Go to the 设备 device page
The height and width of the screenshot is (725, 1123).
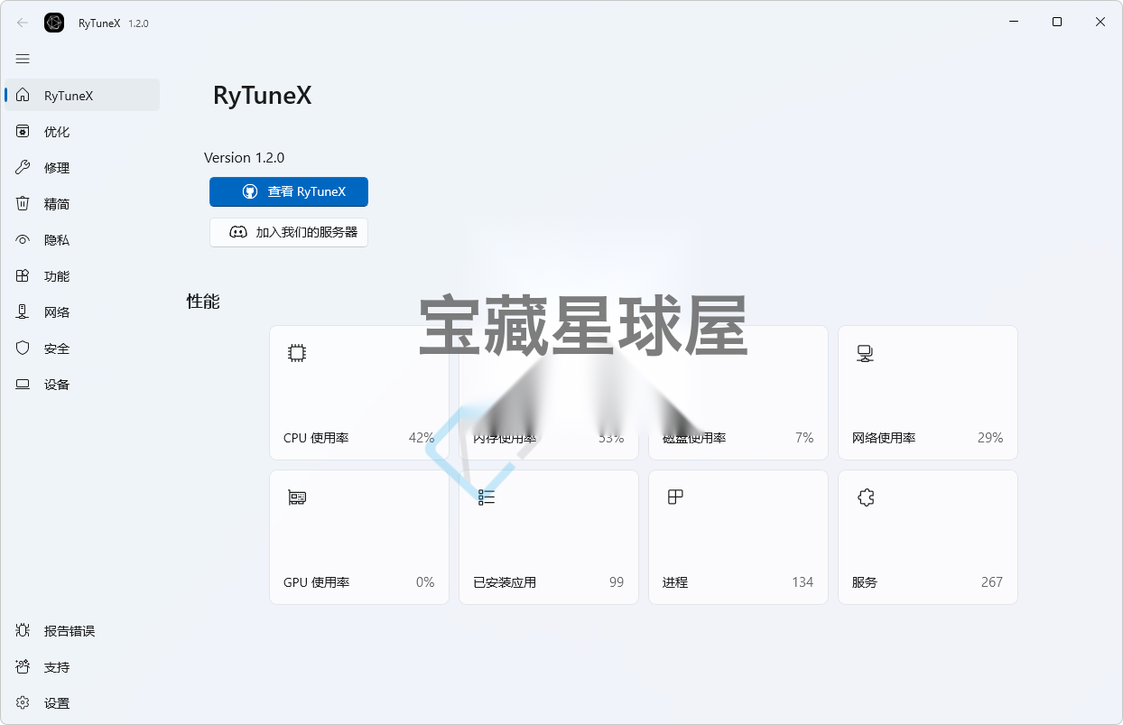(x=82, y=384)
